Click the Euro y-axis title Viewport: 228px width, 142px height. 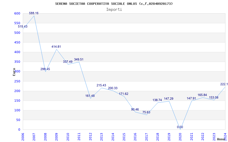click(x=14, y=72)
